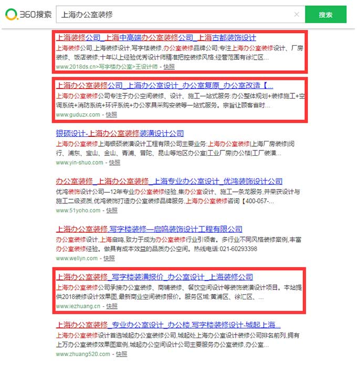Focus the search input containing 上海办公室装修
The width and height of the screenshot is (357, 367).
pyautogui.click(x=181, y=15)
